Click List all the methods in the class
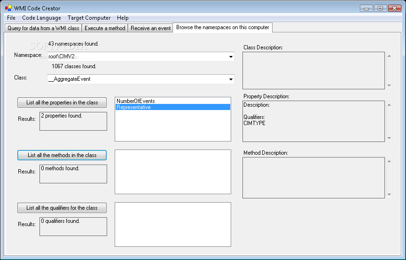 pos(62,155)
